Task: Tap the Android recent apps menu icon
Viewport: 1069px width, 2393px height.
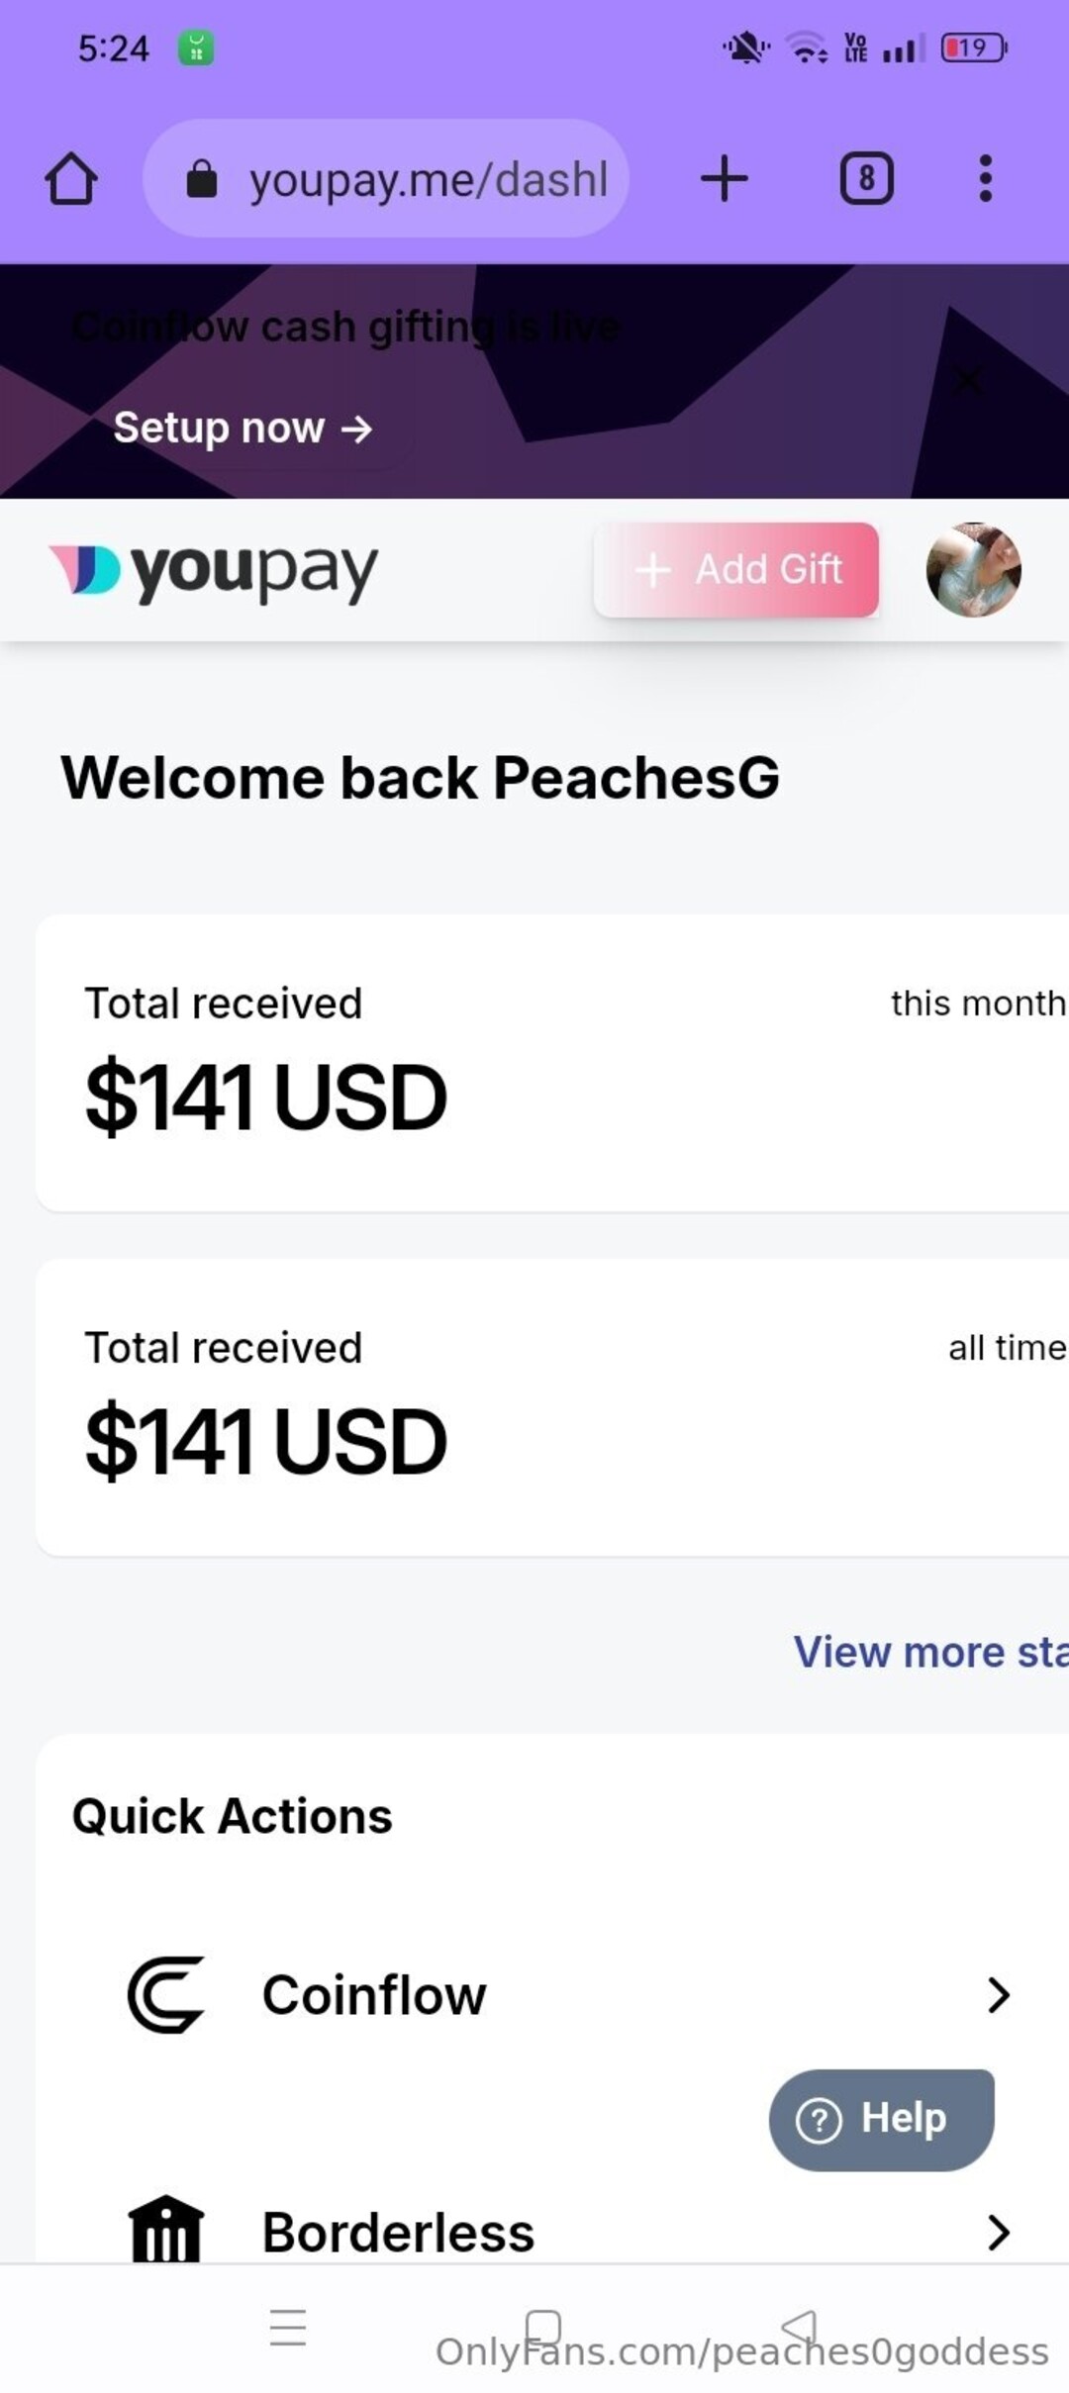Action: [x=288, y=2327]
